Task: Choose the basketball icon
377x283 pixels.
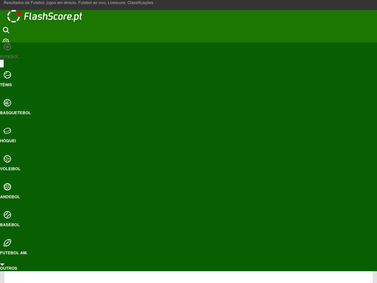Action: click(7, 103)
